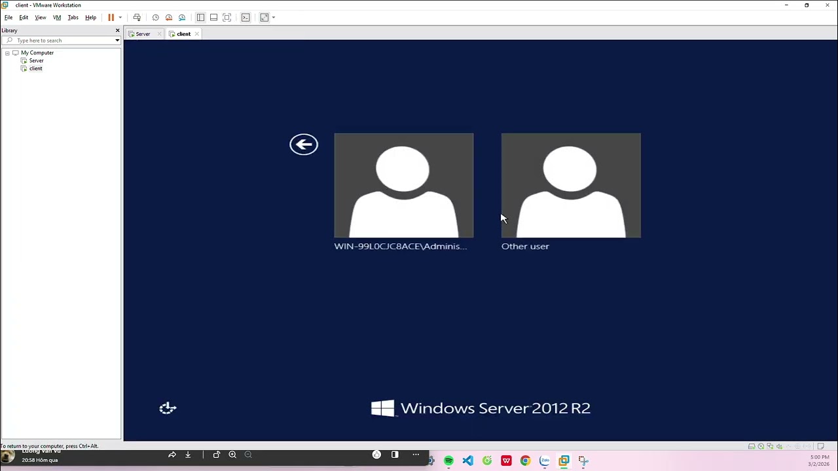Close the Library panel
The image size is (838, 471).
coord(117,31)
